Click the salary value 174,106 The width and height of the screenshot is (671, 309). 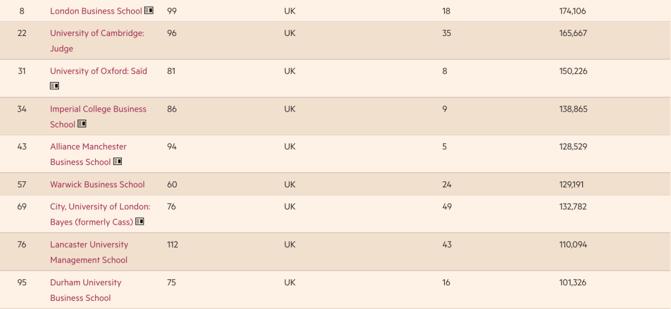click(x=573, y=11)
